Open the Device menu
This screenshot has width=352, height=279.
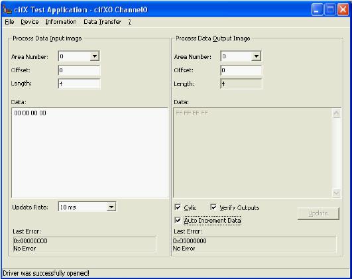tap(30, 22)
